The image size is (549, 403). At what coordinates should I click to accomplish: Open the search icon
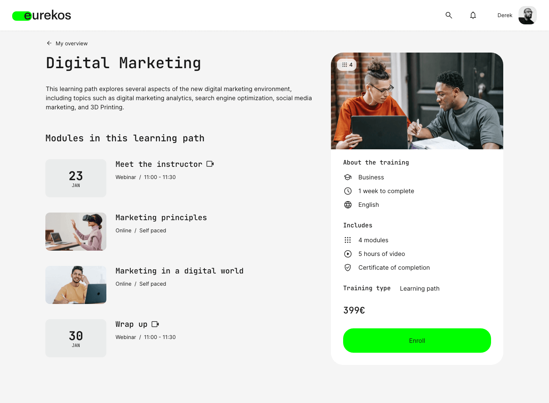pyautogui.click(x=449, y=15)
